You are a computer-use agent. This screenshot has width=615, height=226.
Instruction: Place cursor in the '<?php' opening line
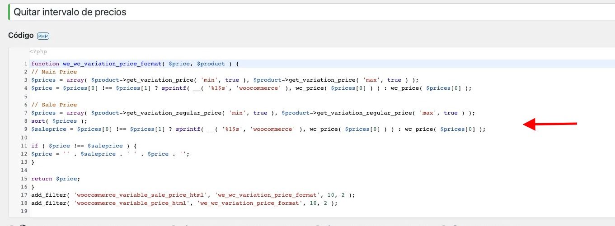[x=38, y=52]
